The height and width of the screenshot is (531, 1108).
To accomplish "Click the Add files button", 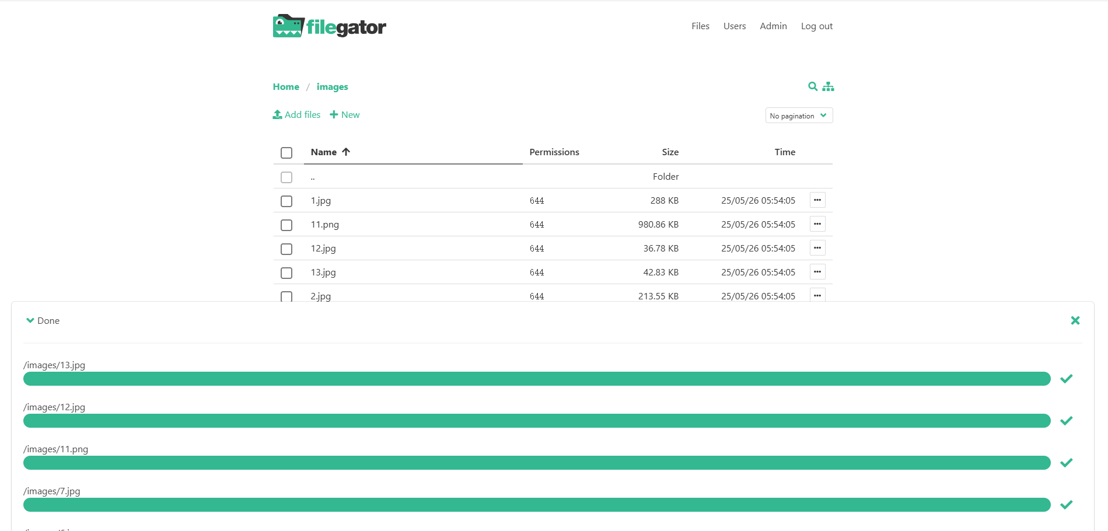I will tap(296, 115).
